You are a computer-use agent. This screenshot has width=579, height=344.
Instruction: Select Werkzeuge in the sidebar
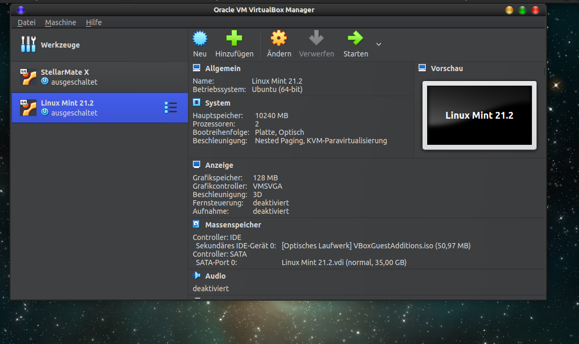tap(99, 44)
